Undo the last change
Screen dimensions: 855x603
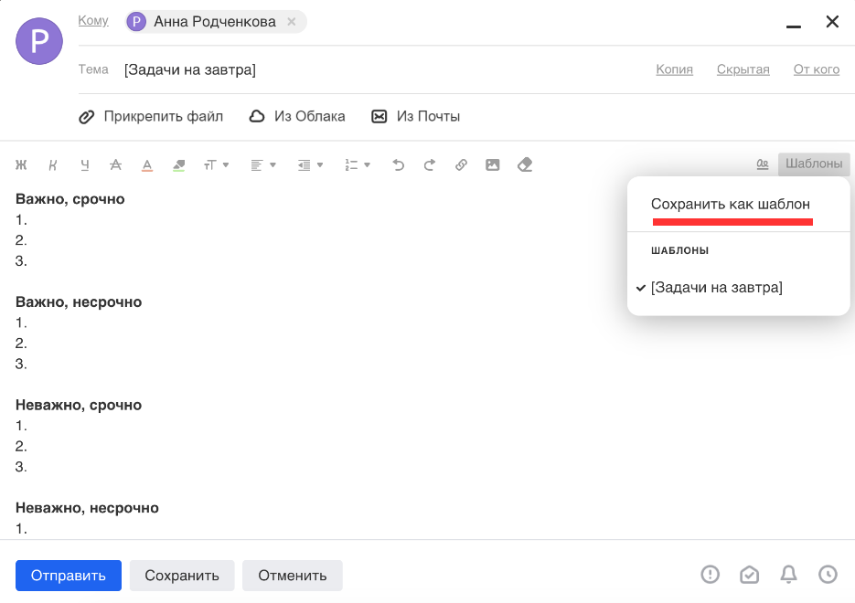[398, 164]
